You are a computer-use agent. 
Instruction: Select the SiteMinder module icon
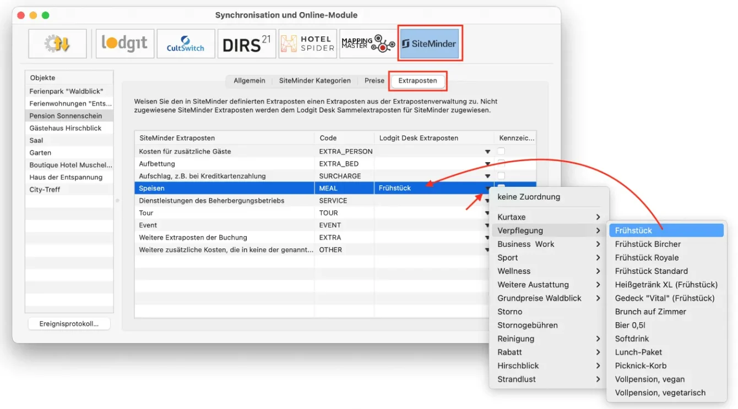click(430, 43)
